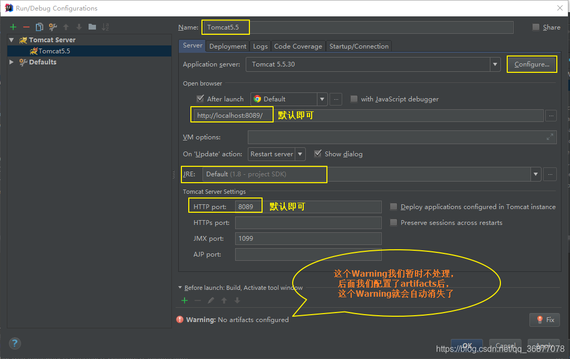Click the Name input field

point(358,27)
